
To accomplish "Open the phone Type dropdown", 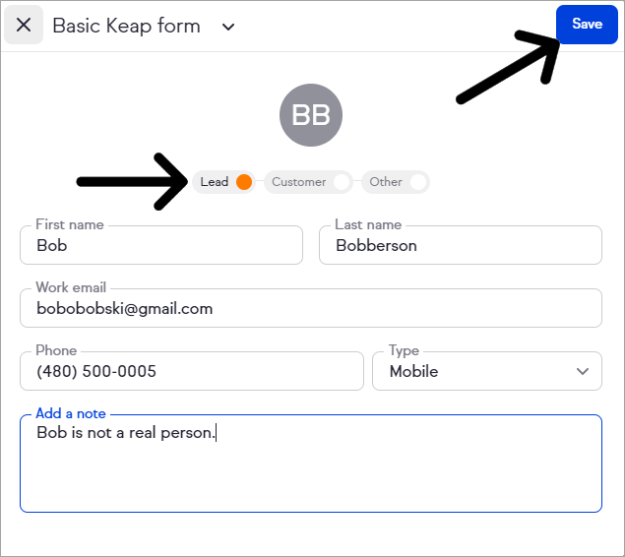I will coord(487,371).
